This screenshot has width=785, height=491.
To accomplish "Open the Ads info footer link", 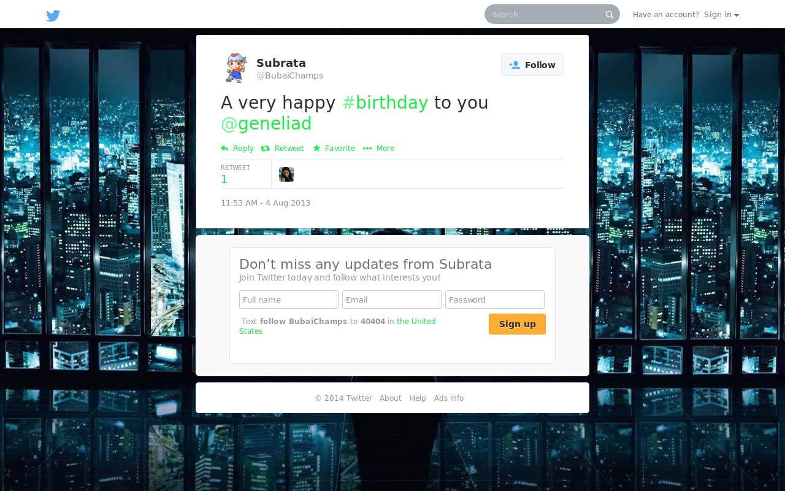I will pos(449,398).
